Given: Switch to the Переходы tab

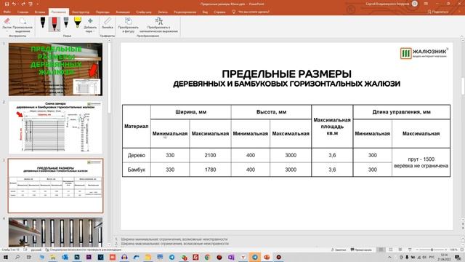Looking at the screenshot, I should point(102,12).
